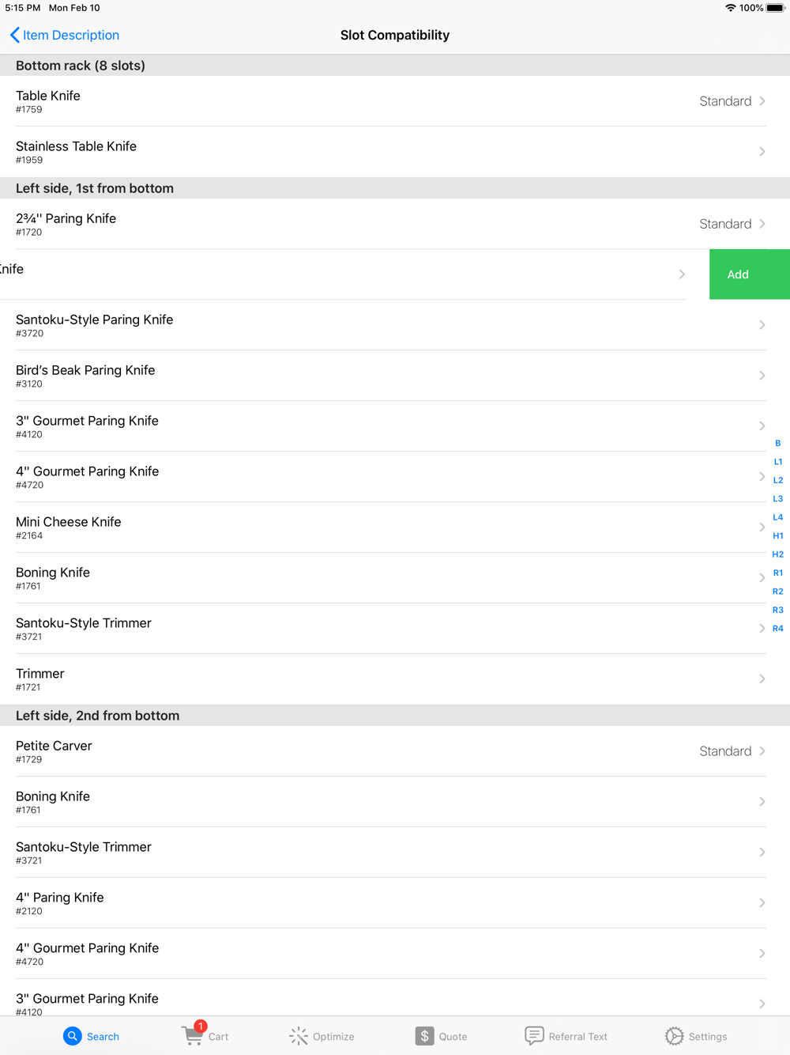Screen dimensions: 790x1055
Task: Jump to section L2 in index
Action: 778,480
